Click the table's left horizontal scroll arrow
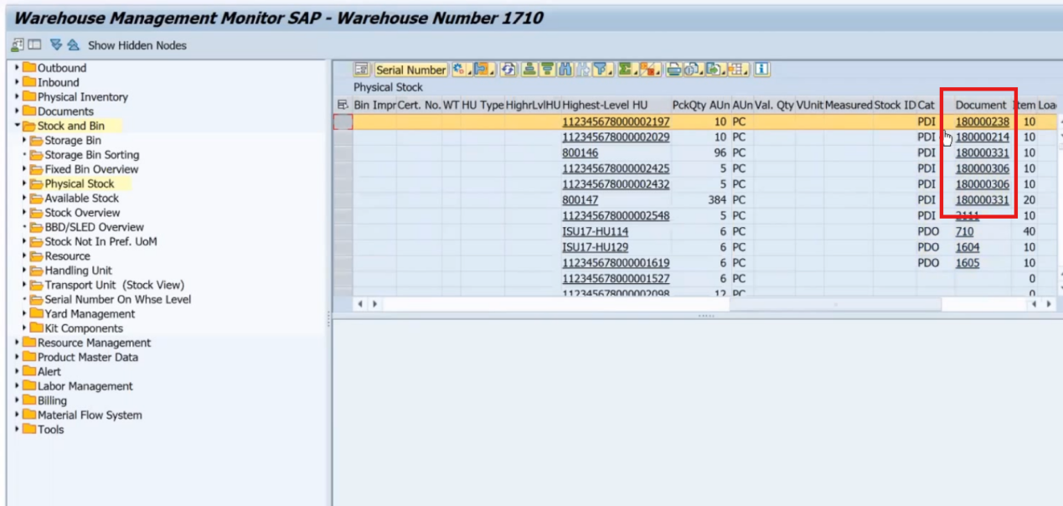Screen dimensions: 1063x506 (362, 304)
